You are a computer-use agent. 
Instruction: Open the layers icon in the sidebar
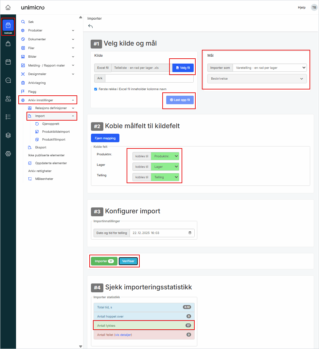tap(8, 135)
